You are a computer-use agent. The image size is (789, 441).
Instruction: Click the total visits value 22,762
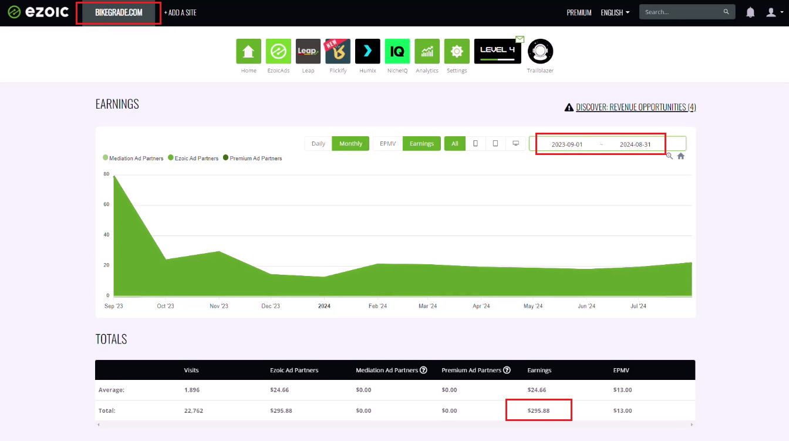[x=194, y=410]
